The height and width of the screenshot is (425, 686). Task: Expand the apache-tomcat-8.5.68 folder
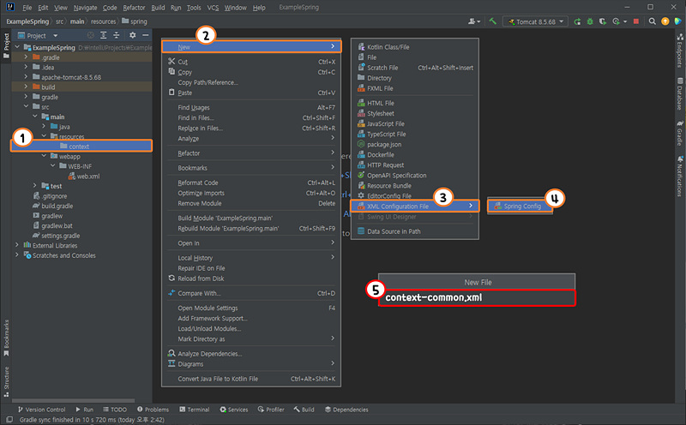point(26,77)
